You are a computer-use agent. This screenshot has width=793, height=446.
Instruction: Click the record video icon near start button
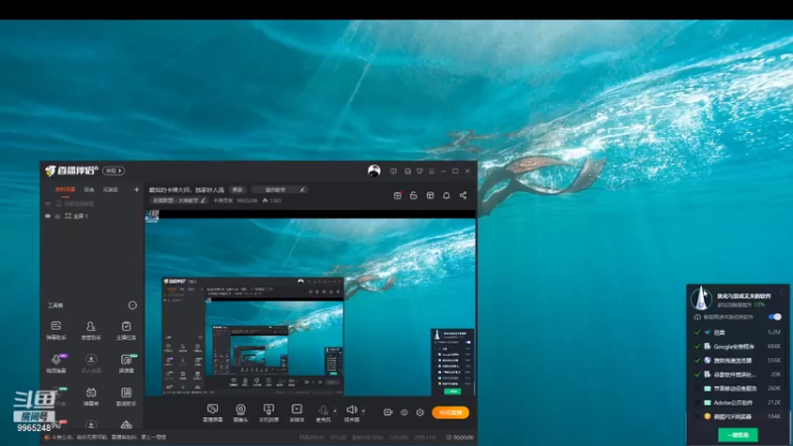(388, 412)
